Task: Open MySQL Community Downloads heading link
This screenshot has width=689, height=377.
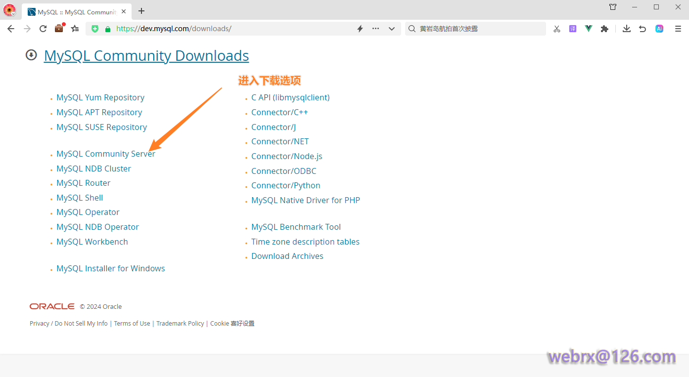Action: [146, 56]
